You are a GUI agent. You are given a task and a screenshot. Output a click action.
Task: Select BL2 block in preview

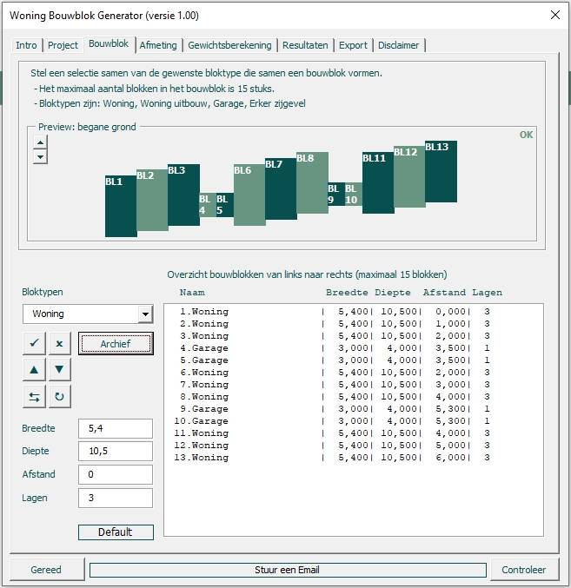coord(152,201)
